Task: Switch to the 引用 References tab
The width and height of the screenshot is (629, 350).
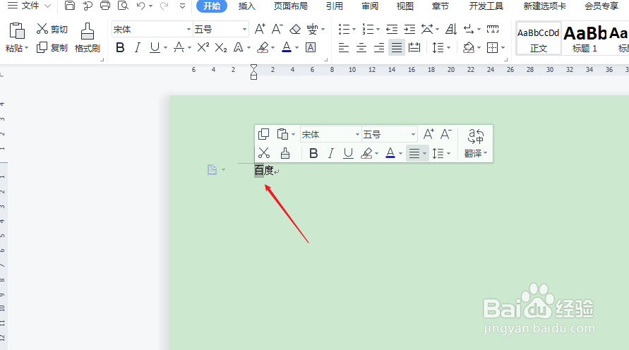Action: (334, 6)
